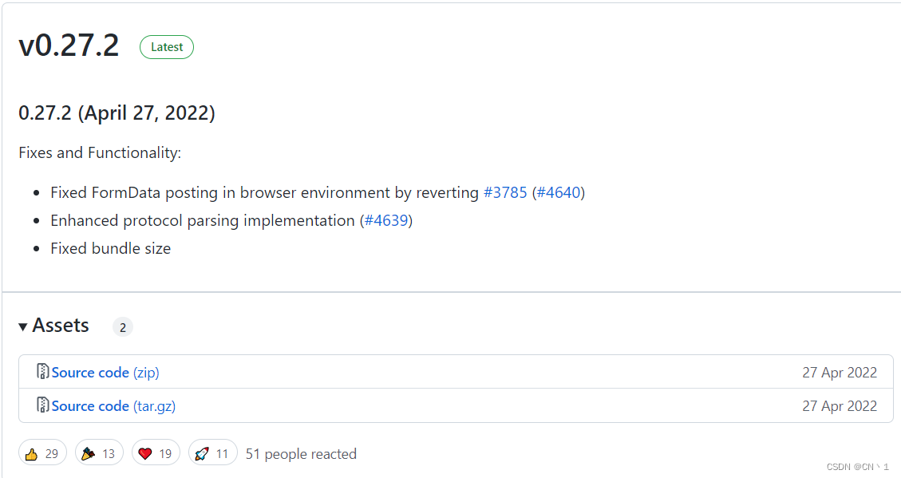Toggle the heart reaction

156,453
